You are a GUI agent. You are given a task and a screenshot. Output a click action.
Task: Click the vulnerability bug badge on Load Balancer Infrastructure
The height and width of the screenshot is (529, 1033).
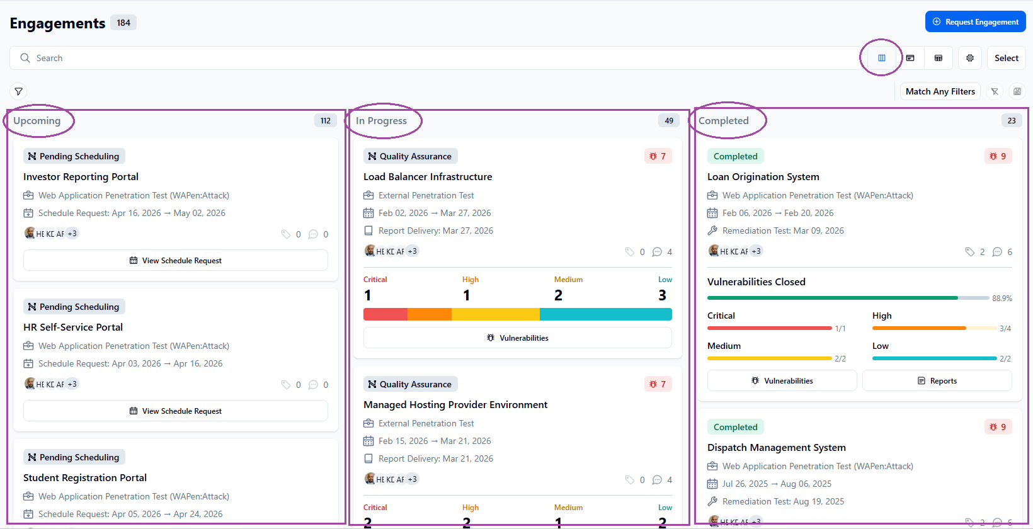click(x=658, y=156)
